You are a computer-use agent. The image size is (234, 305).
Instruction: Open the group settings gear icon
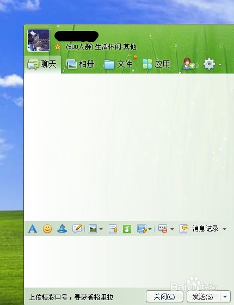click(209, 64)
